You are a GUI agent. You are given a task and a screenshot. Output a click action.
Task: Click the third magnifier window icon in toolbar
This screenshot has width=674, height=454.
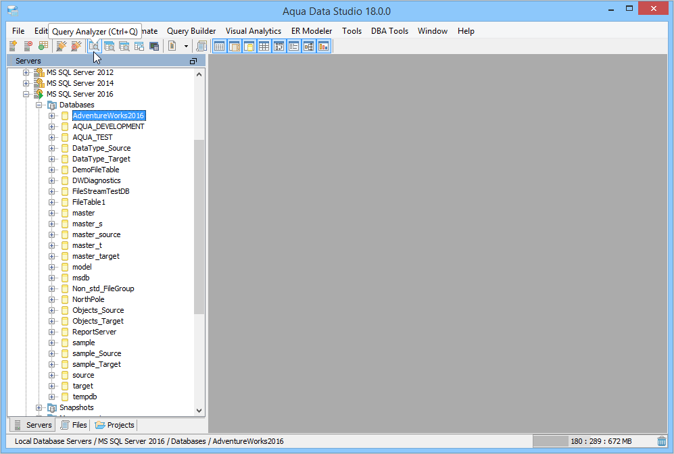(124, 46)
